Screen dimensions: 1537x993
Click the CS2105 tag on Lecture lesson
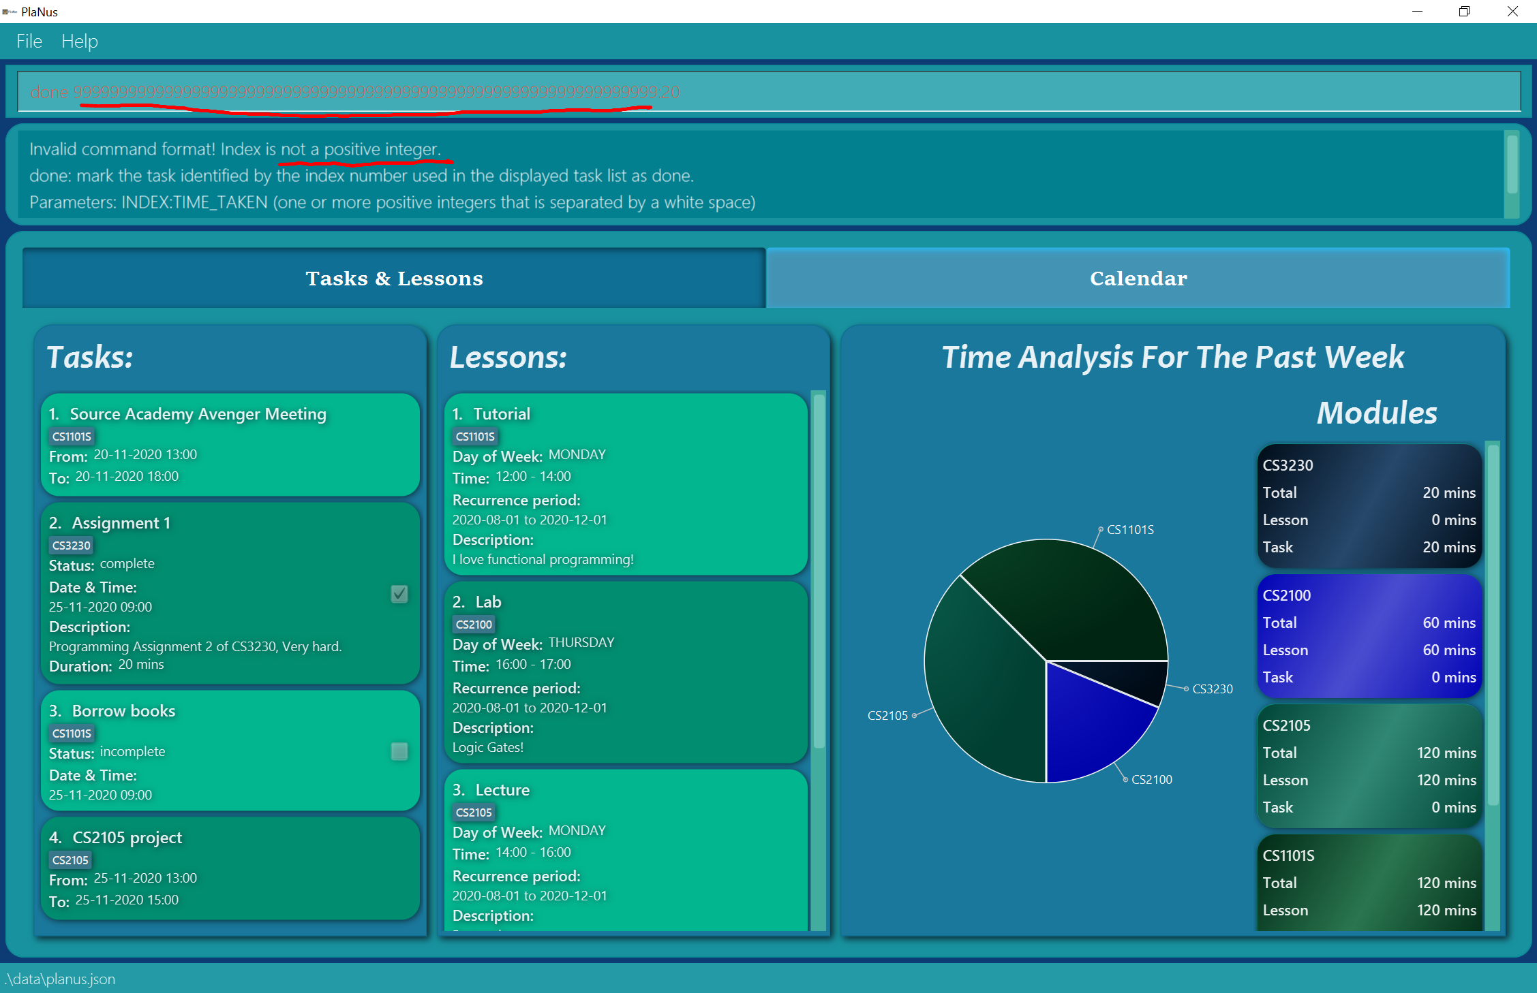(474, 813)
